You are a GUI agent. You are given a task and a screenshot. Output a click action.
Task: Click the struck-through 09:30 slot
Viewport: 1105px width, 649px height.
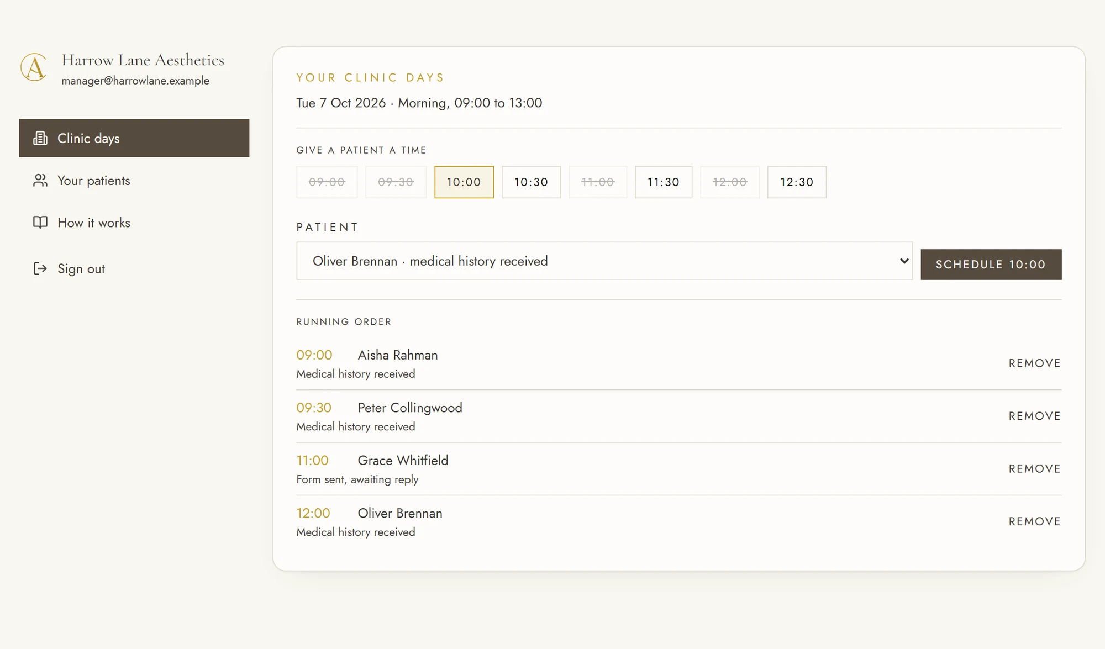click(x=396, y=182)
